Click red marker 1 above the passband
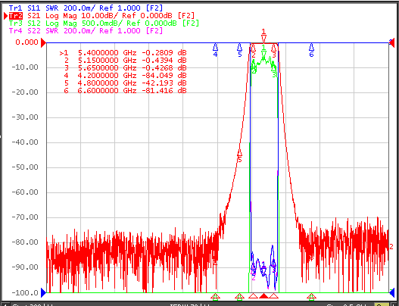Image resolution: width=399 pixels, height=306 pixels. [x=263, y=36]
